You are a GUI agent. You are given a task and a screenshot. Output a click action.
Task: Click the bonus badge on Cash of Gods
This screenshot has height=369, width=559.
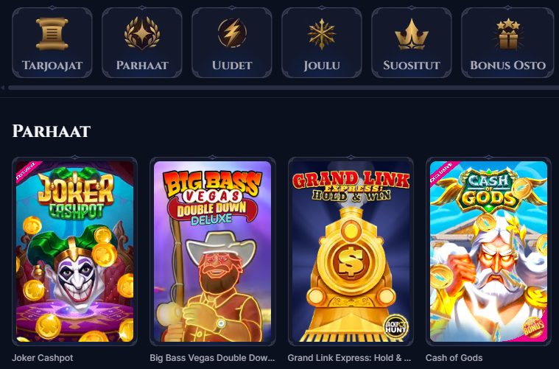coord(533,326)
